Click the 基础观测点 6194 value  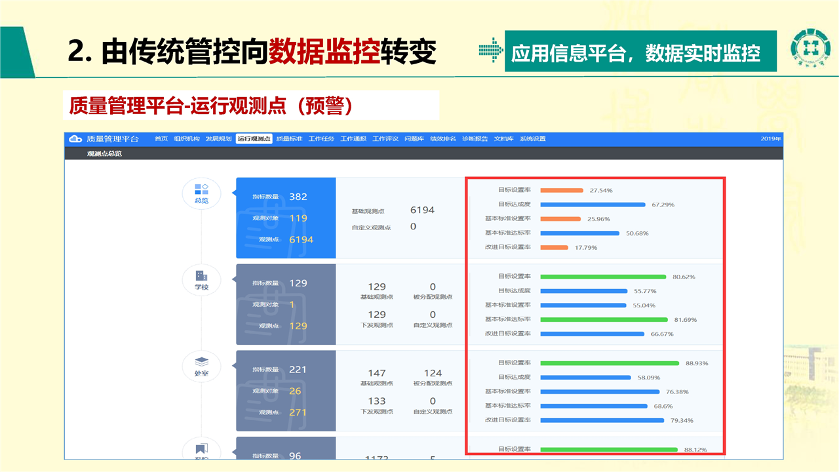422,210
